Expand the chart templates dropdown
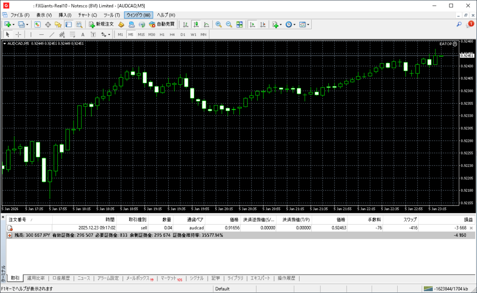 pyautogui.click(x=304, y=24)
